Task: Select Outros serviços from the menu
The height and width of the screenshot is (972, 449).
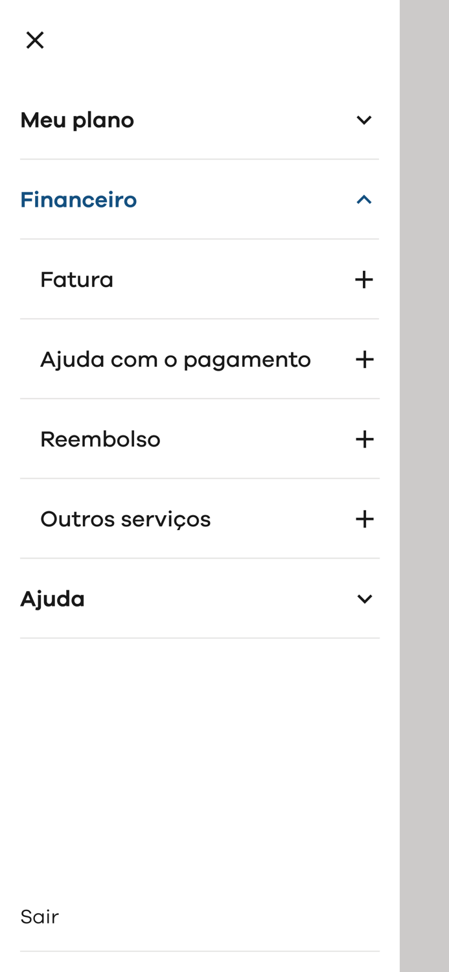Action: click(125, 518)
